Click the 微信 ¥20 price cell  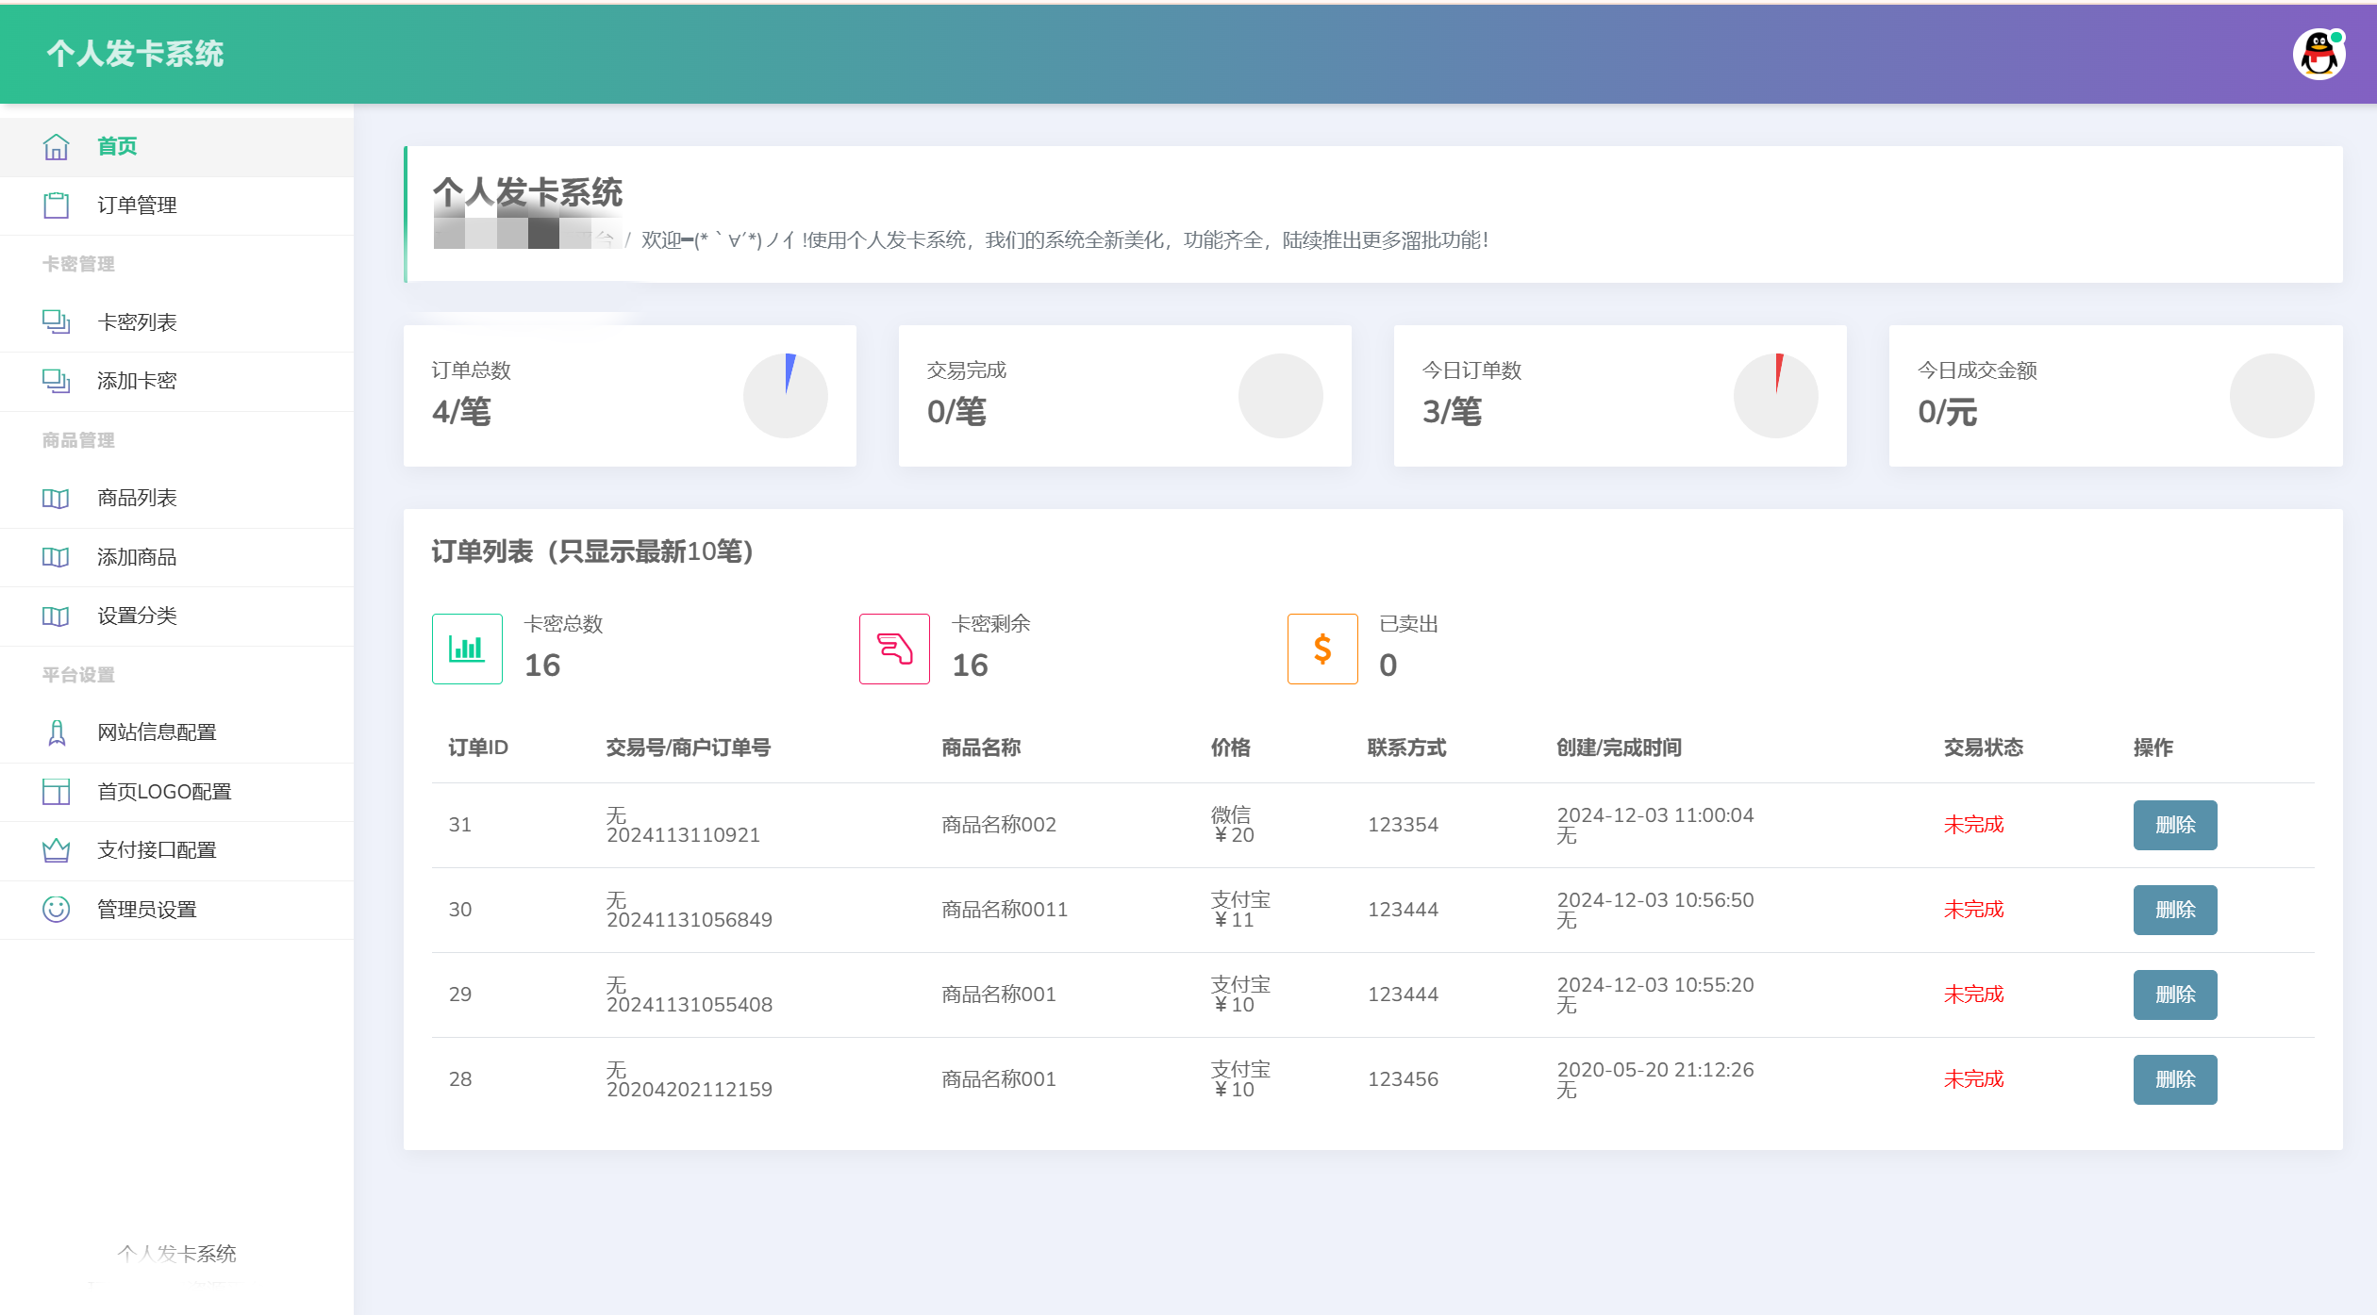tap(1233, 825)
